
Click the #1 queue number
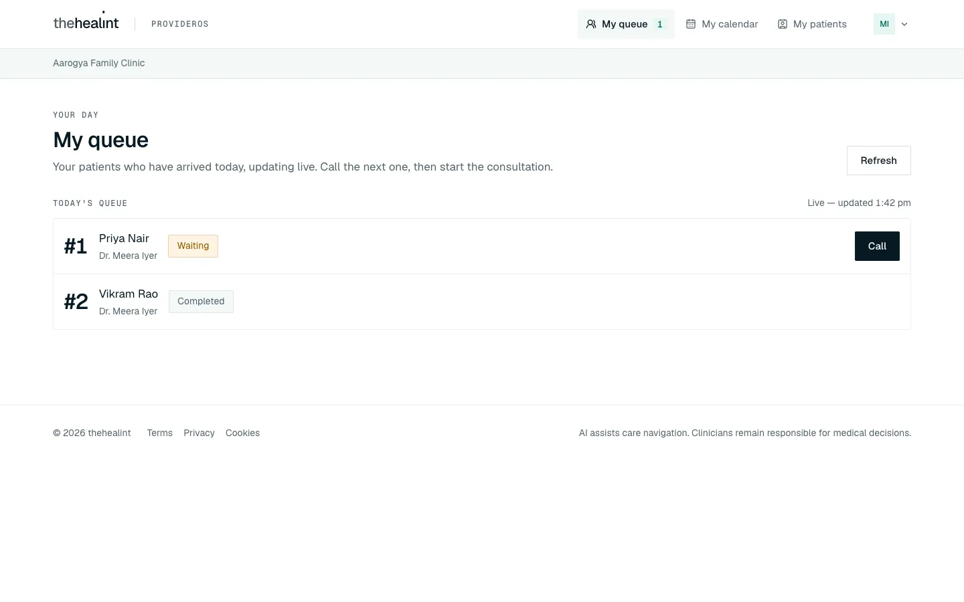pos(76,246)
